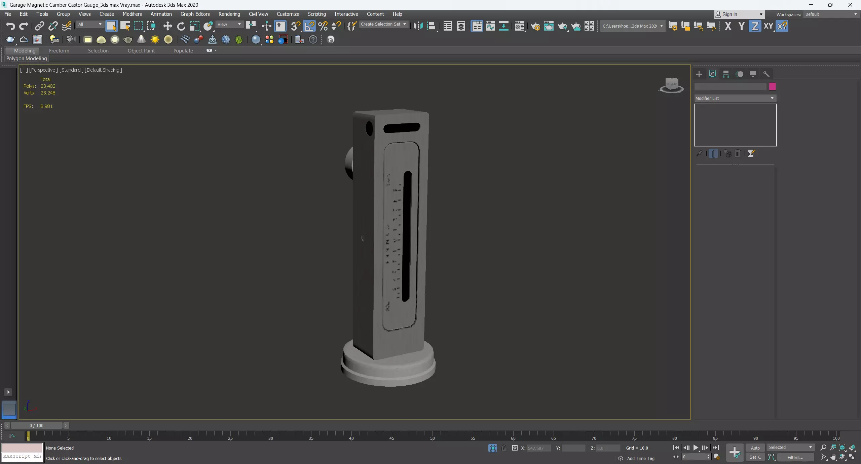
Task: Toggle Auto Key animation mode
Action: (755, 448)
